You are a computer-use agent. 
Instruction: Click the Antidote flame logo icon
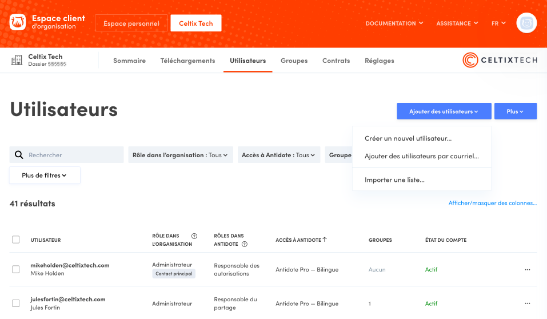[18, 23]
